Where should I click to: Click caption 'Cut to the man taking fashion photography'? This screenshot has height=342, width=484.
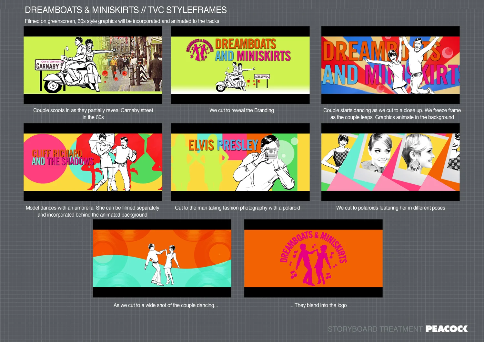coord(237,208)
